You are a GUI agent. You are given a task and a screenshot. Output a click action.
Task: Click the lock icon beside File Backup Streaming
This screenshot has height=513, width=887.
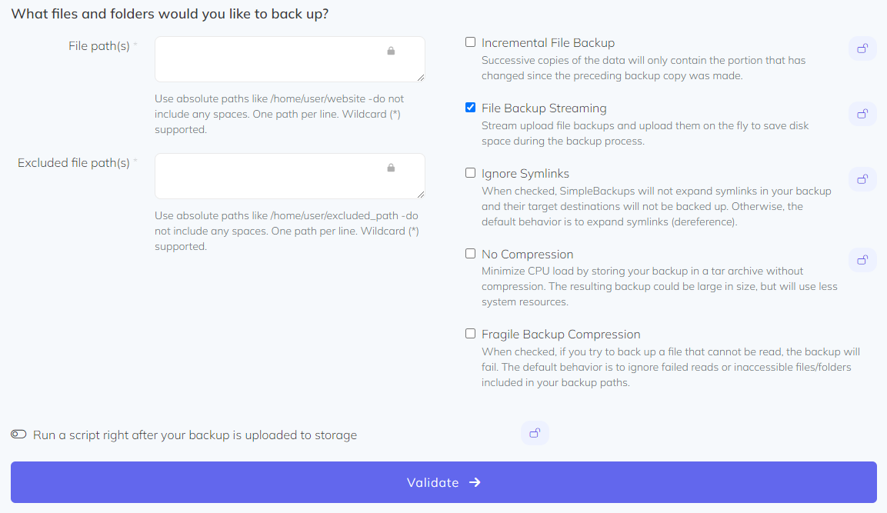point(862,114)
